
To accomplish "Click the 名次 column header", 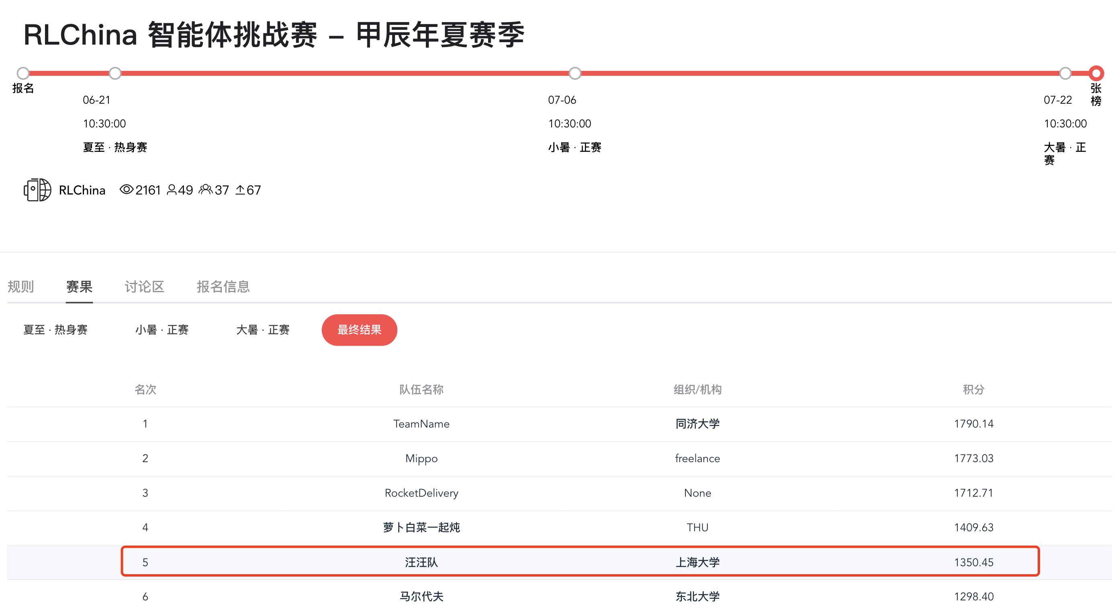I will pyautogui.click(x=145, y=389).
